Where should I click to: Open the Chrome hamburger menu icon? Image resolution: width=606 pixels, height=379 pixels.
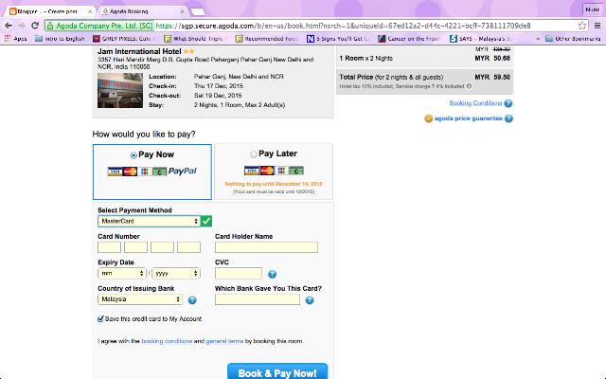click(597, 26)
